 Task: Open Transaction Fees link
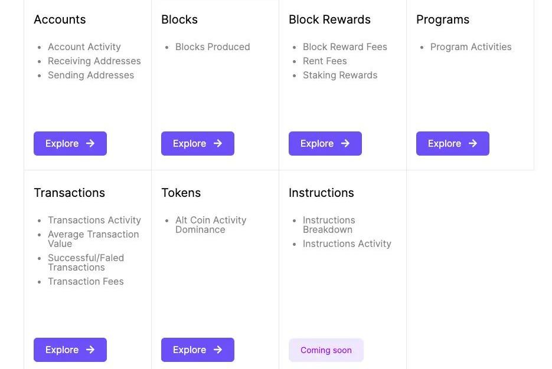tap(86, 282)
